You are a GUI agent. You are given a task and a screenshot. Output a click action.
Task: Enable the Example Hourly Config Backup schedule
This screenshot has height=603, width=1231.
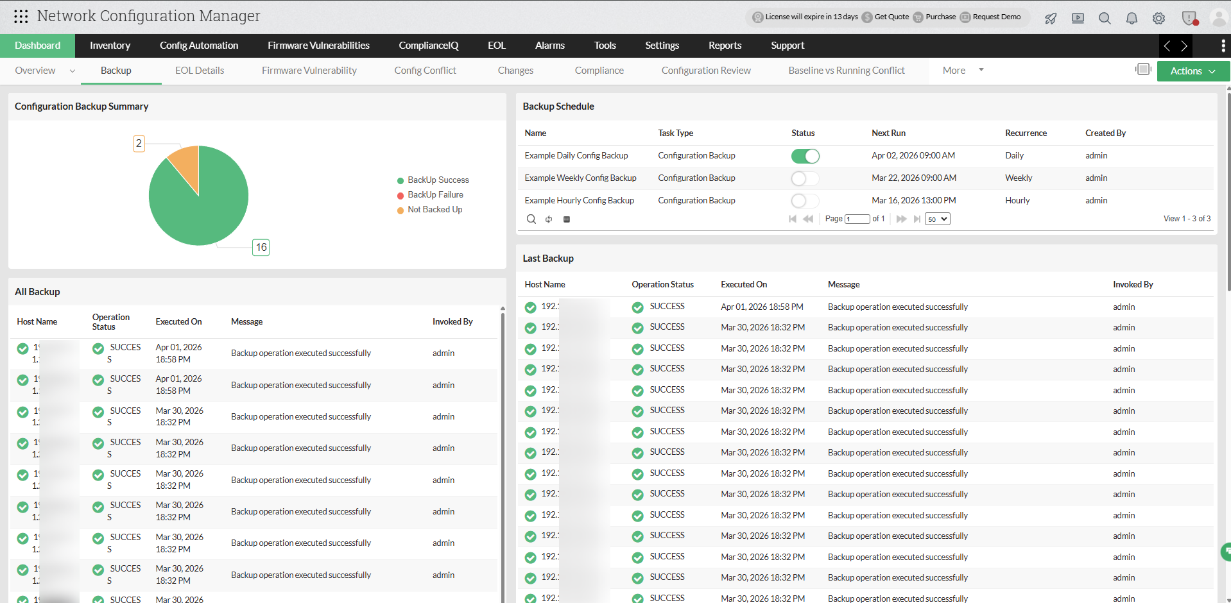[805, 201]
